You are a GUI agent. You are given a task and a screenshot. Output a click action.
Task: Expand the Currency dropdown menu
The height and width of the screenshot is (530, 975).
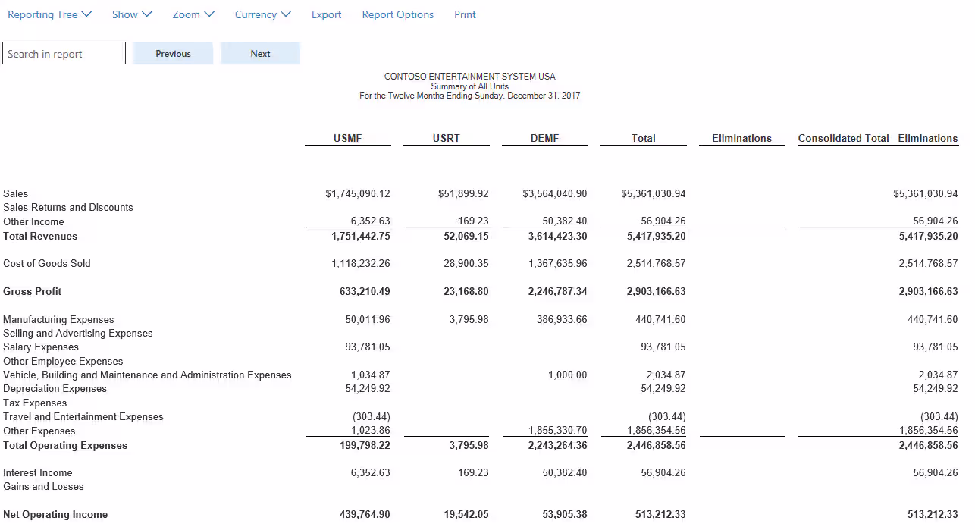pos(262,14)
